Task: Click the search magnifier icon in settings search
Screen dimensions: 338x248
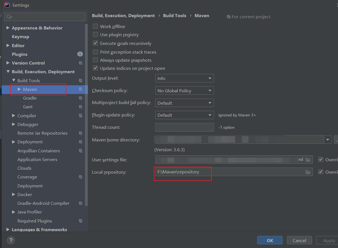Action: click(9, 17)
